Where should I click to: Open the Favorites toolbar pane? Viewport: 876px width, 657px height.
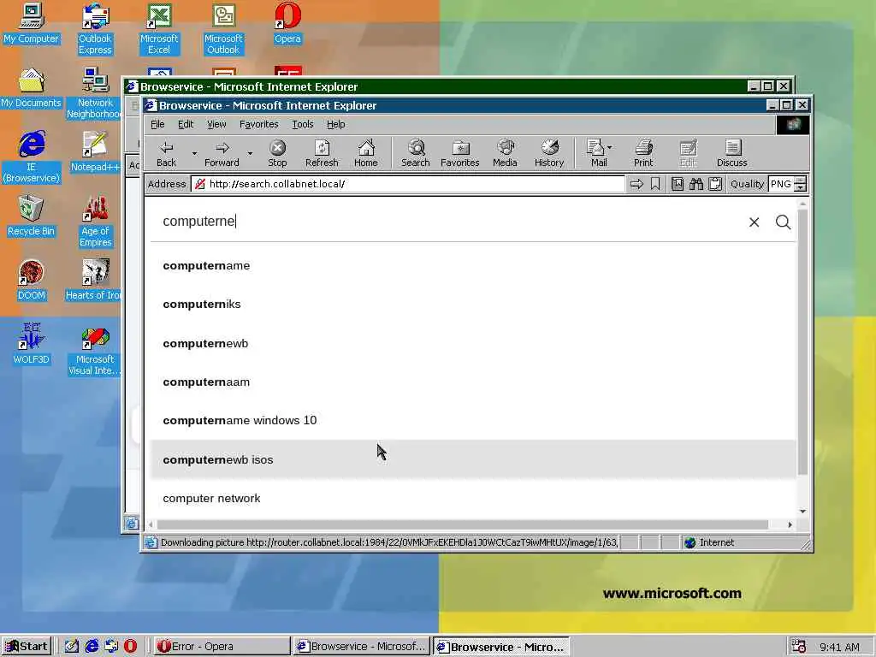click(459, 153)
